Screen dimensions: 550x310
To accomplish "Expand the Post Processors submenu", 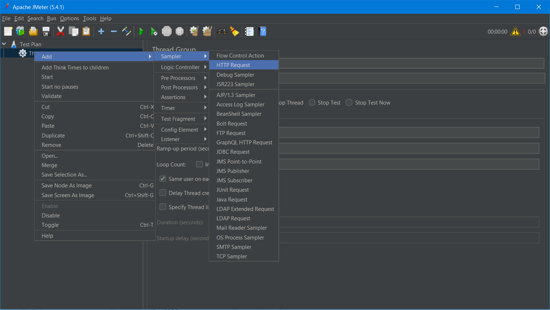I will 182,88.
